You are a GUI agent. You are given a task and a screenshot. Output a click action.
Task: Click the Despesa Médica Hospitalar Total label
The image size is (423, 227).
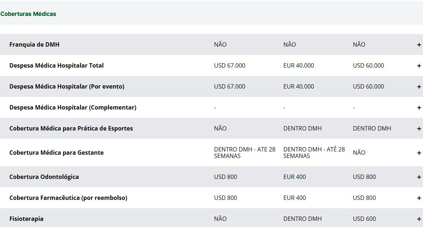coord(56,65)
